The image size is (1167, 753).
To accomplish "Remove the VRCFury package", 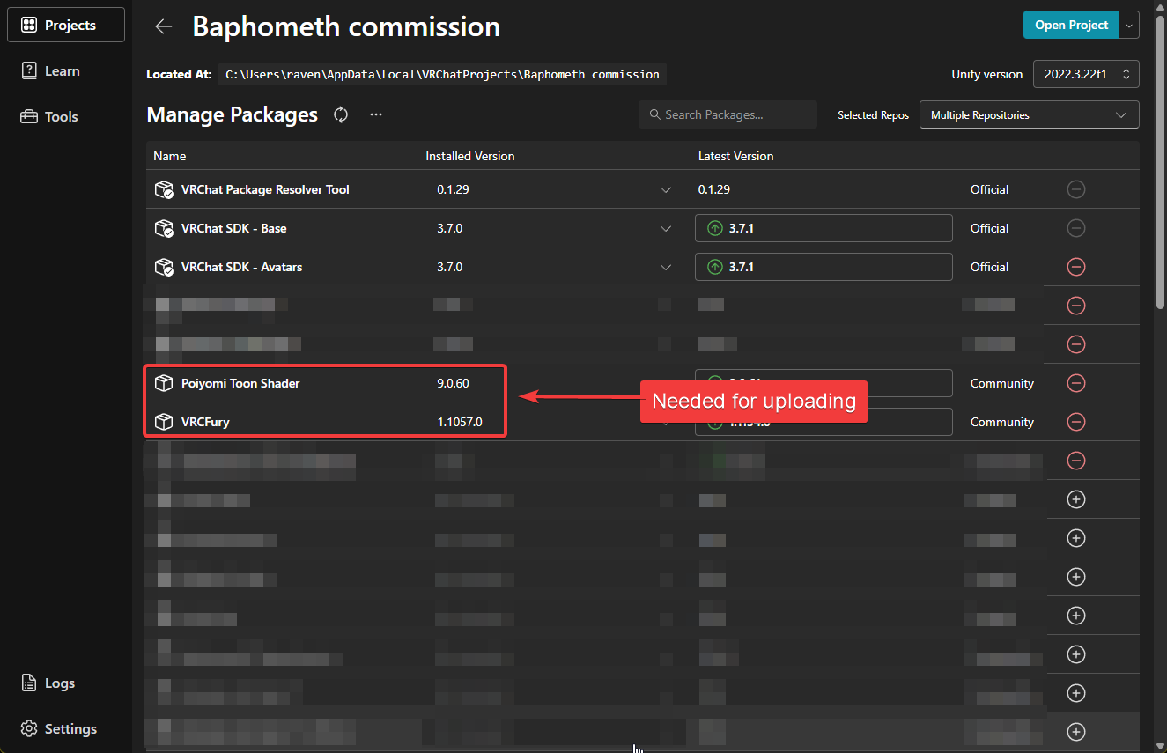I will coord(1075,422).
